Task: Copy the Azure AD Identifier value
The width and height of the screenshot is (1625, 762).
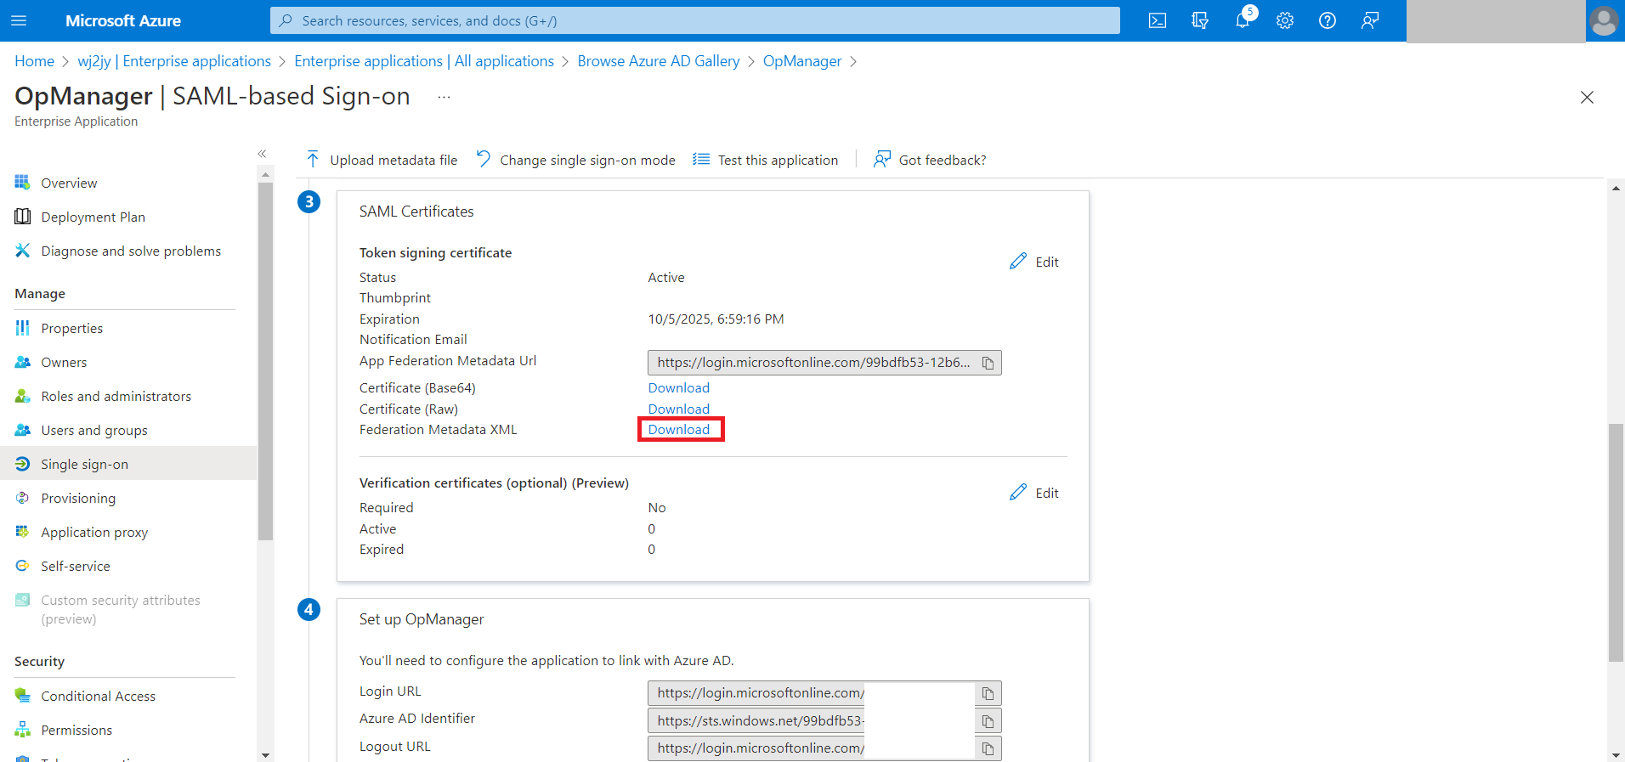Action: tap(988, 721)
